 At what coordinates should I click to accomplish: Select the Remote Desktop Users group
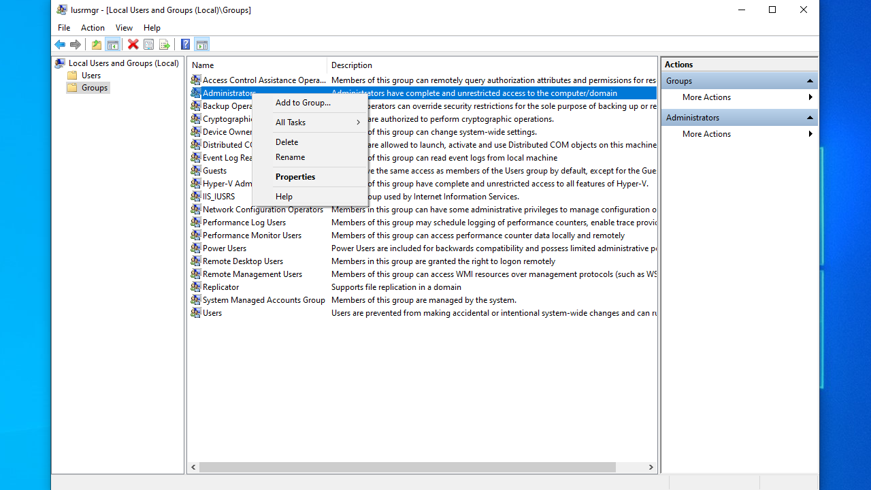[242, 261]
